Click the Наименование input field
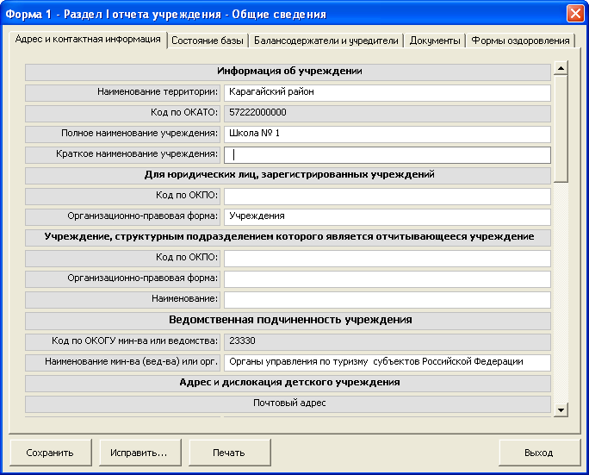Viewport: 589px width, 475px height. 387,300
